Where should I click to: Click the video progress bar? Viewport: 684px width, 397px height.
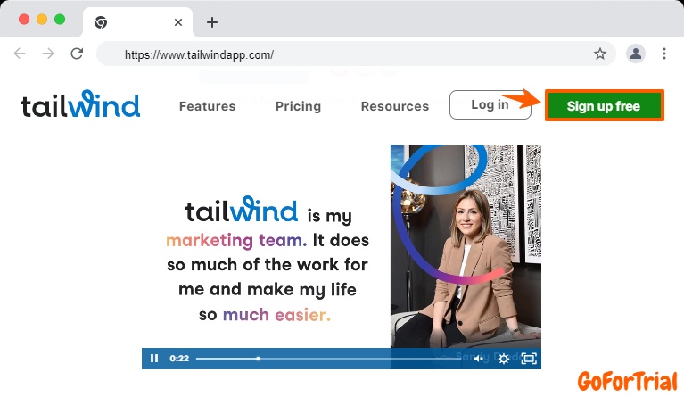(327, 359)
